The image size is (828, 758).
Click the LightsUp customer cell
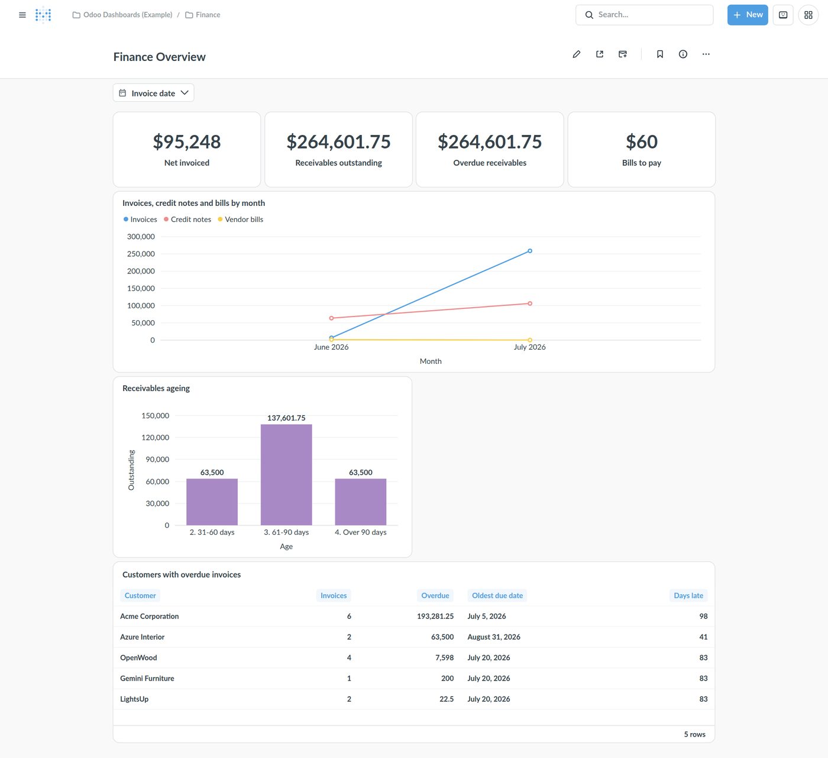[x=134, y=699]
